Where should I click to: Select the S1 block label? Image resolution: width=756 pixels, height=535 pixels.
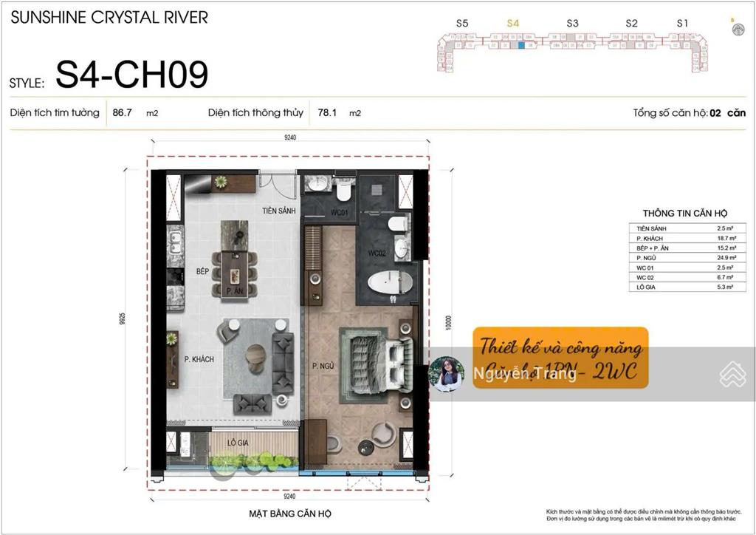click(x=682, y=23)
